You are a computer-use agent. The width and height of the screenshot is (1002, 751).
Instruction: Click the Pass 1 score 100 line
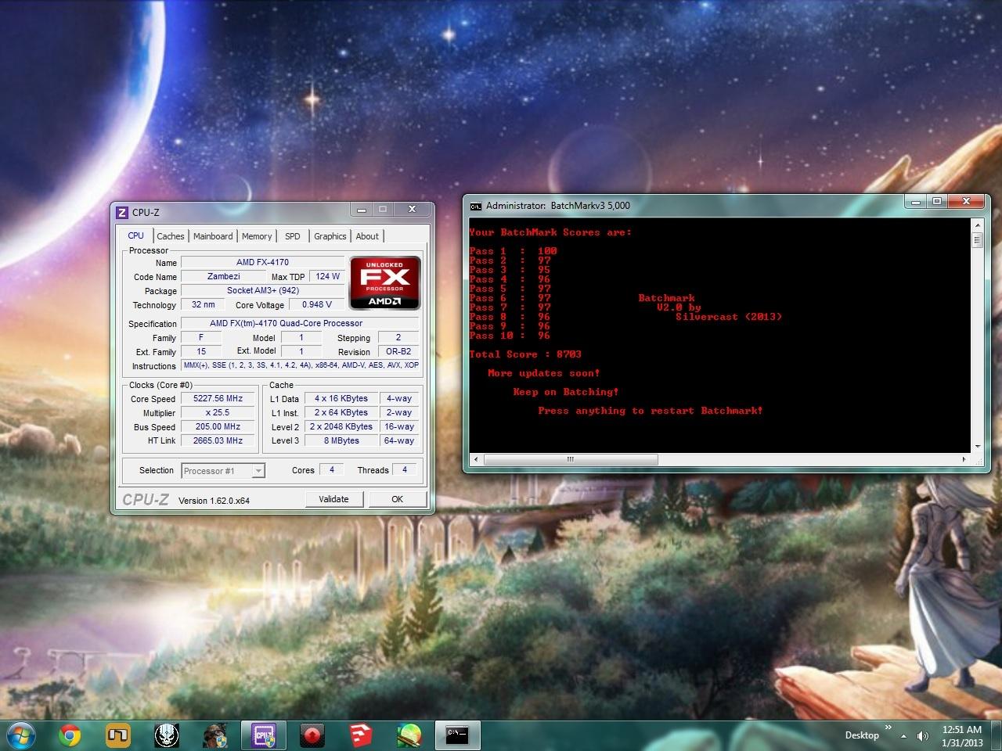pyautogui.click(x=513, y=251)
